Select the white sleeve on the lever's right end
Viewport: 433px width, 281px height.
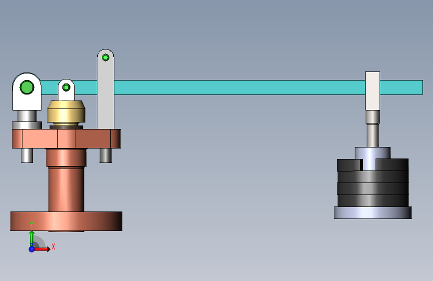373,91
